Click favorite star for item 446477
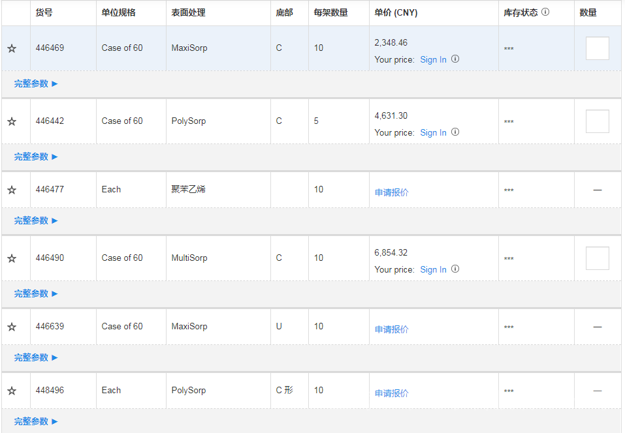The height and width of the screenshot is (433, 625). point(12,190)
